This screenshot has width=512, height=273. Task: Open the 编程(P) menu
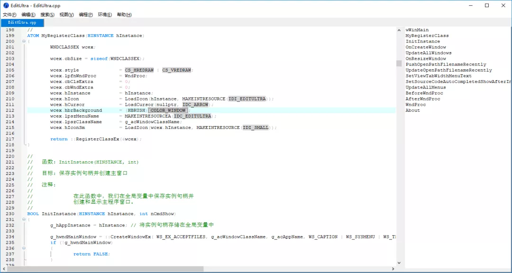click(x=86, y=15)
